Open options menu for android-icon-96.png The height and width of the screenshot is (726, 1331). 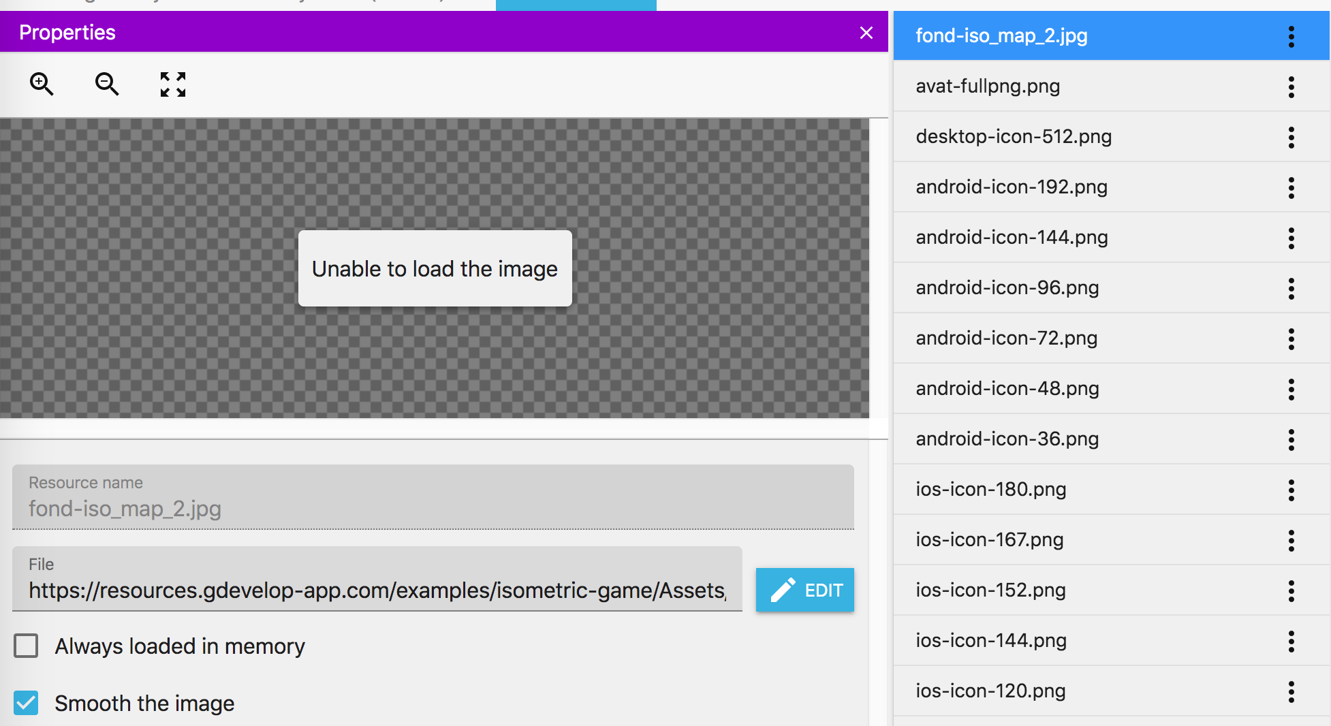point(1291,288)
